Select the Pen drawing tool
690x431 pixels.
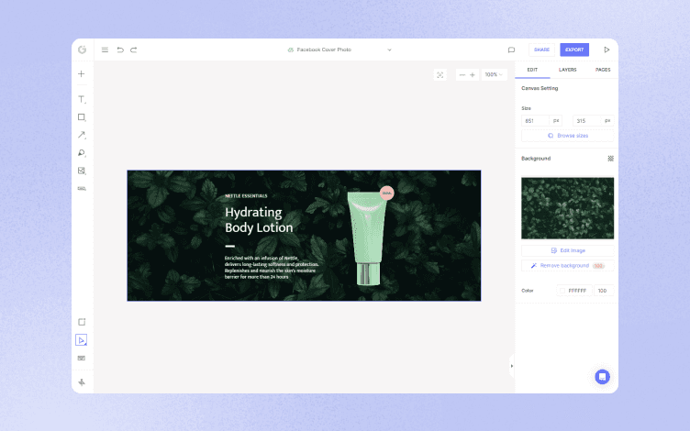(x=82, y=152)
